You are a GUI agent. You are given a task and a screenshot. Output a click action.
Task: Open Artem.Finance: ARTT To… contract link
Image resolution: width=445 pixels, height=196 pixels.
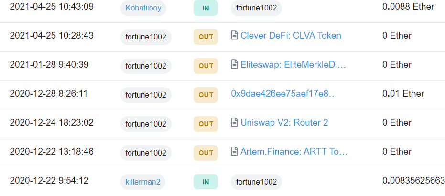click(x=294, y=152)
